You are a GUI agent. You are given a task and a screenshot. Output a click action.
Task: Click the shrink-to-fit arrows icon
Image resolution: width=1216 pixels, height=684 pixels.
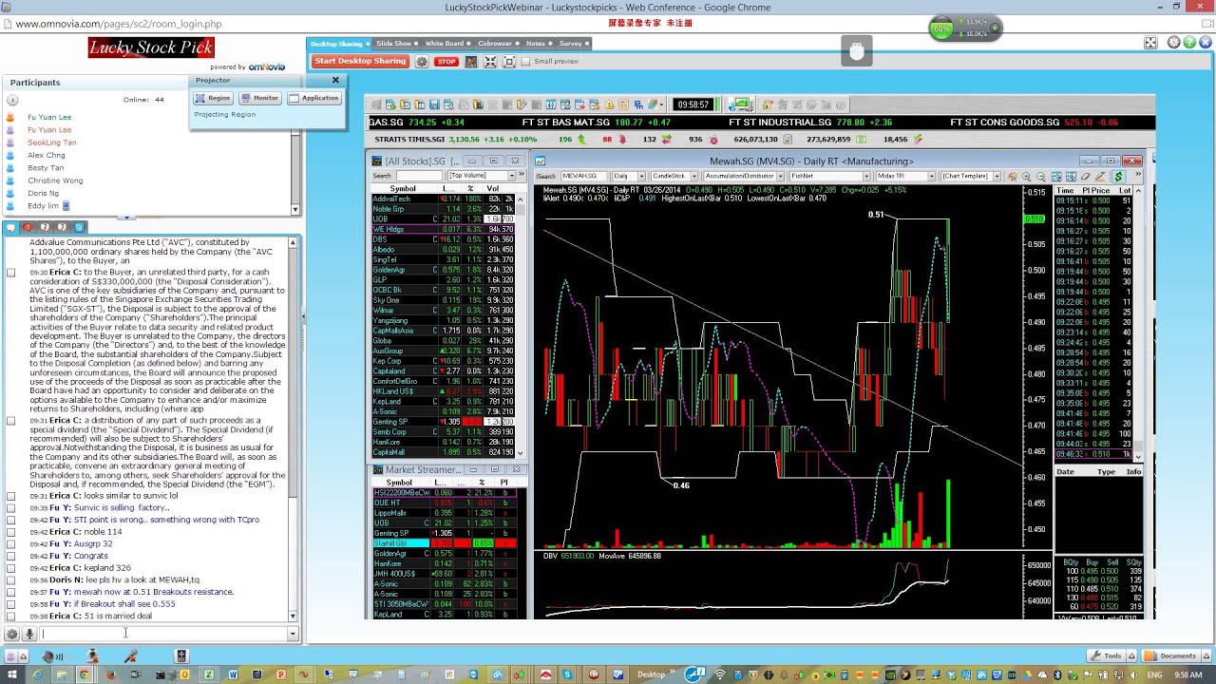click(x=490, y=62)
